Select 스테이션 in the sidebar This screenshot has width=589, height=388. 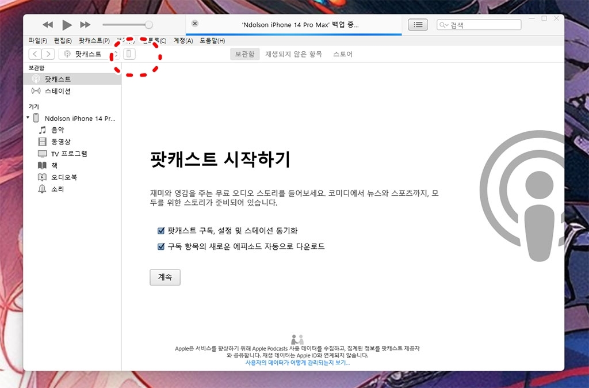coord(72,91)
